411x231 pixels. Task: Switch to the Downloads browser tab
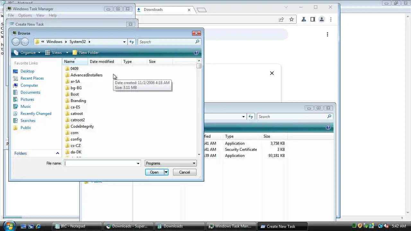[164, 10]
